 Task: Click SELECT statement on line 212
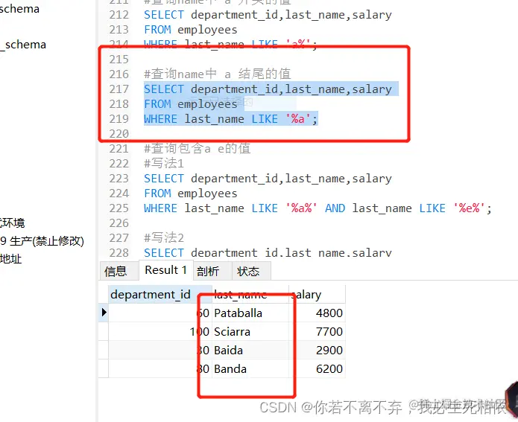(x=268, y=15)
